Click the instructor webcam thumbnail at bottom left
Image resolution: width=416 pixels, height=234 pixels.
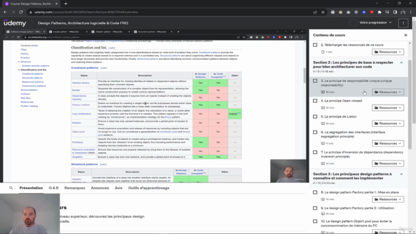[30, 214]
